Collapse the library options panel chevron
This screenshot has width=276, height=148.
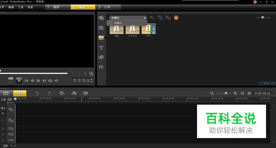pos(273,84)
